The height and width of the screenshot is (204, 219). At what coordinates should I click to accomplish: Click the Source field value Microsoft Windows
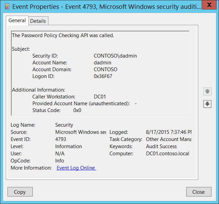81,132
